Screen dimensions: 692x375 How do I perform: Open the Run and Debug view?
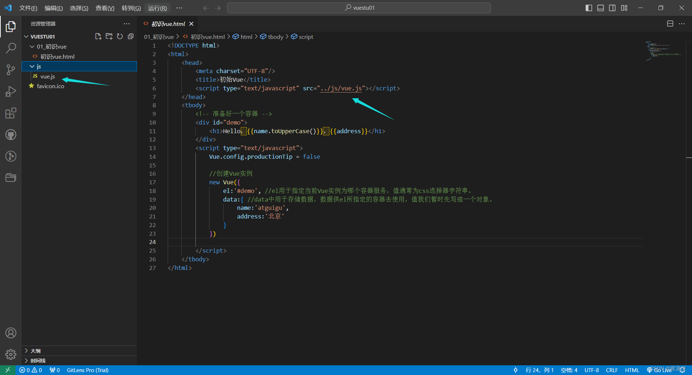[11, 91]
